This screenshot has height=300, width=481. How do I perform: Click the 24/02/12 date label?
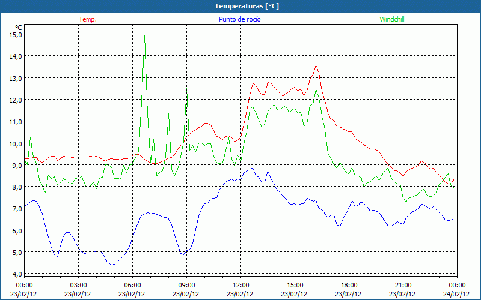pyautogui.click(x=456, y=294)
